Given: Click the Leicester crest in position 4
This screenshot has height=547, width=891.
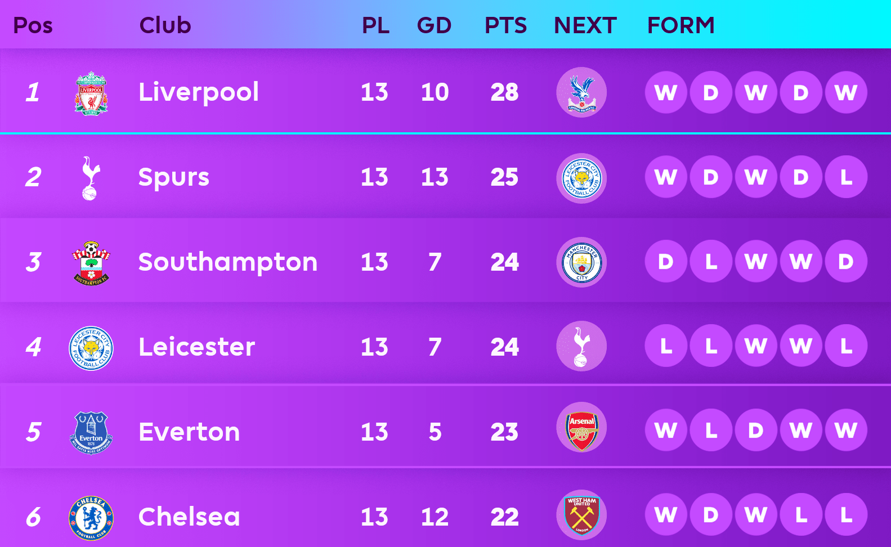Looking at the screenshot, I should pyautogui.click(x=91, y=348).
